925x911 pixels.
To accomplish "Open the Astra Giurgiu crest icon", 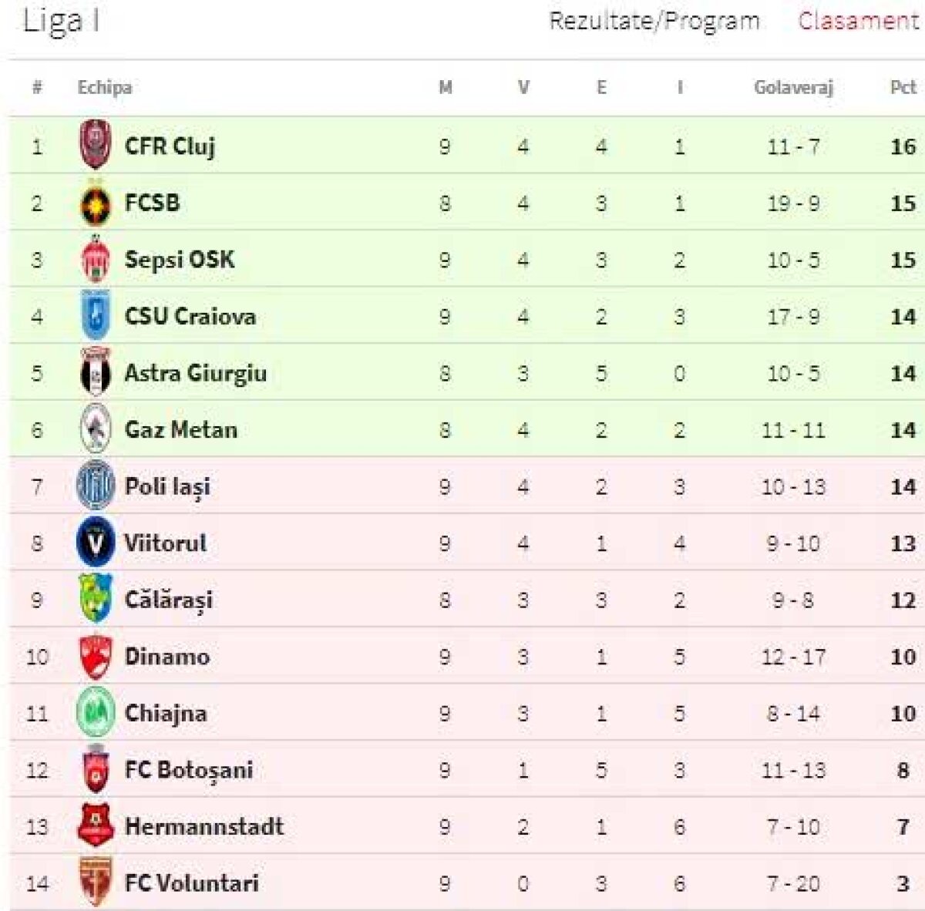I will click(96, 373).
